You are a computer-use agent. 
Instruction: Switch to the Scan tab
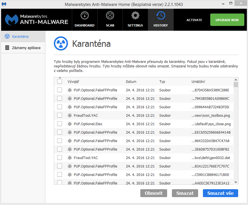110,20
